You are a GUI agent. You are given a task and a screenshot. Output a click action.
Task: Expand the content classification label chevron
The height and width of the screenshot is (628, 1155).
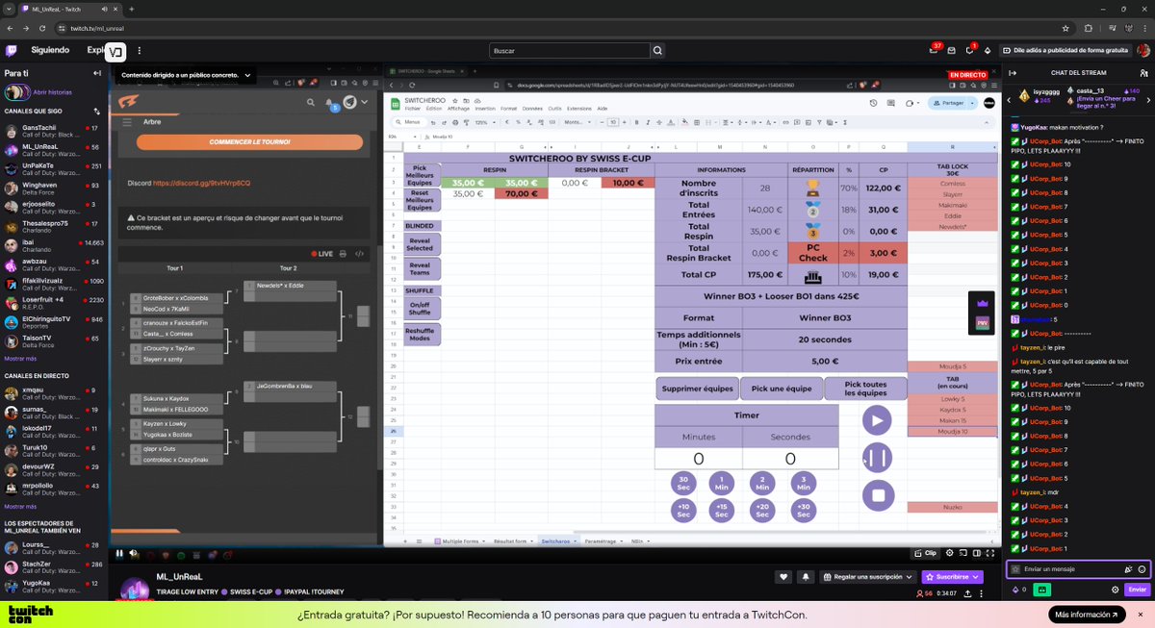(x=247, y=75)
